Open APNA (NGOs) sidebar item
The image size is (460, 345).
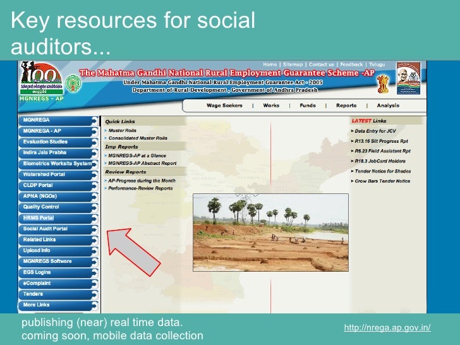click(58, 197)
